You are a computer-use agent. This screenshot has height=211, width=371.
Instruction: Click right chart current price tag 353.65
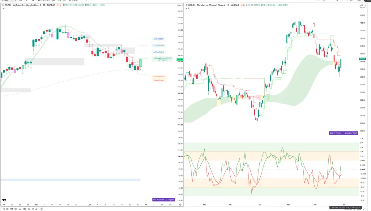362,58
